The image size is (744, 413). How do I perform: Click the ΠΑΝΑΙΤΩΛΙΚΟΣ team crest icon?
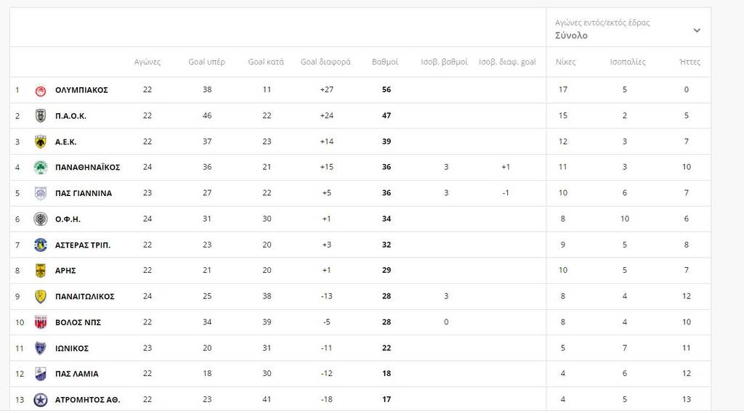[41, 296]
